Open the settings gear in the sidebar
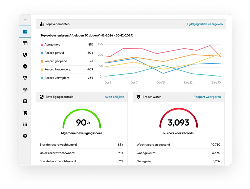Viewport: 250px width, 189px height. [25, 136]
